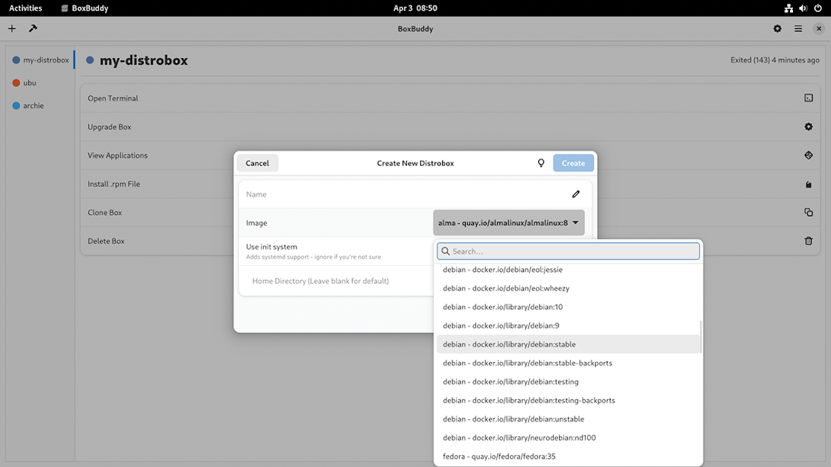The image size is (831, 467).
Task: Select debian:stable image entry
Action: (x=568, y=344)
